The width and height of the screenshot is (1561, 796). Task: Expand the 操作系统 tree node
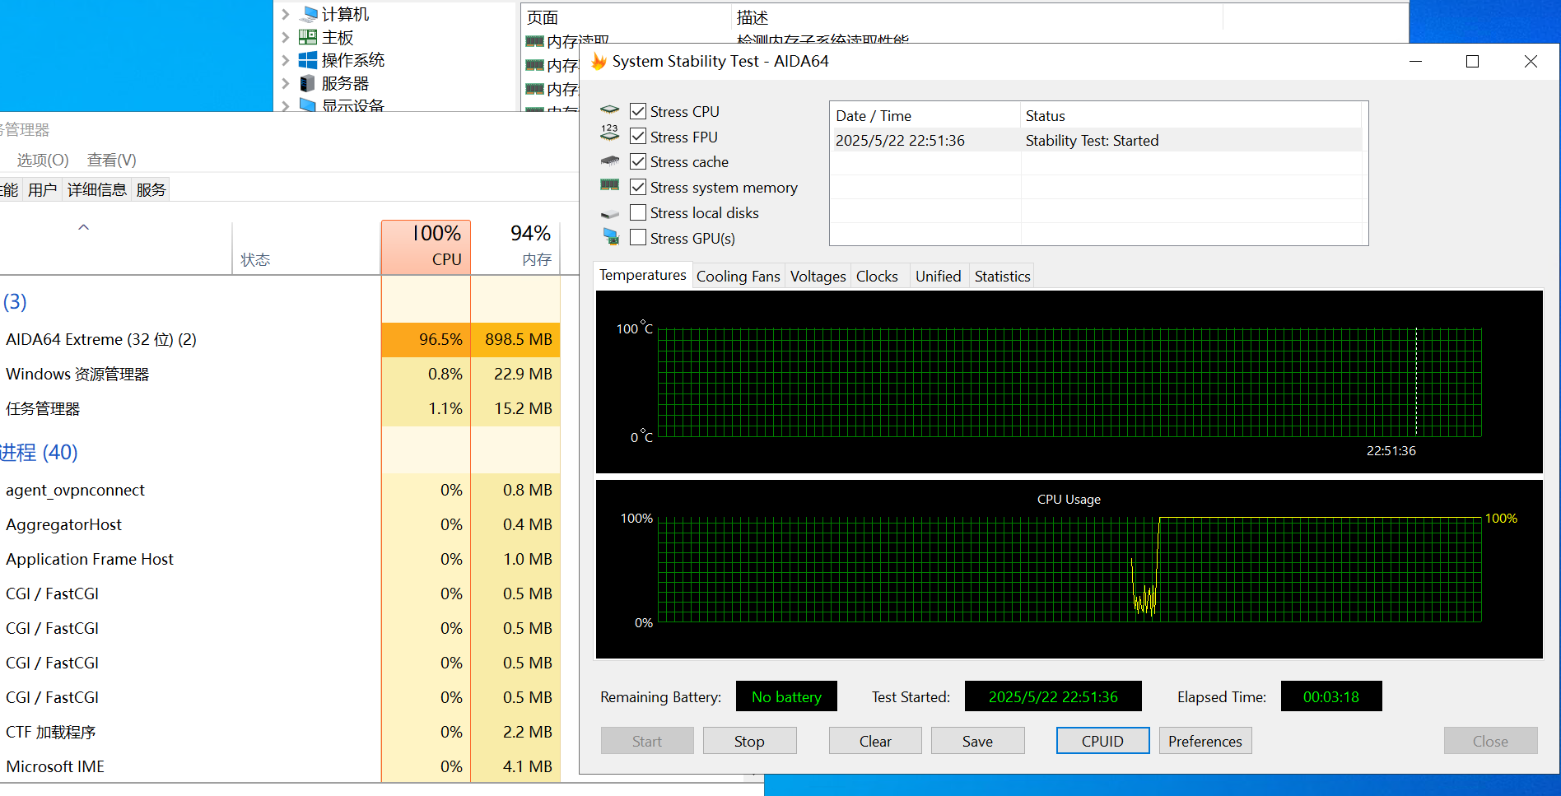click(x=286, y=60)
